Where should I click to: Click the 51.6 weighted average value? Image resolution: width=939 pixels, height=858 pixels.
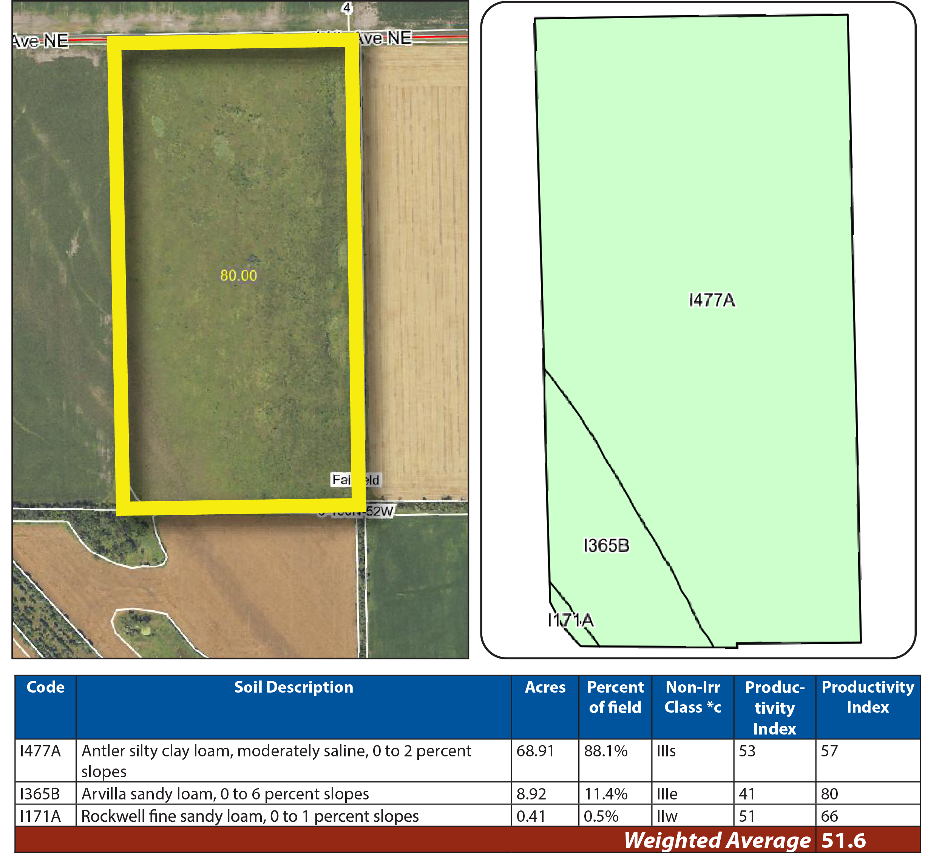(x=843, y=840)
